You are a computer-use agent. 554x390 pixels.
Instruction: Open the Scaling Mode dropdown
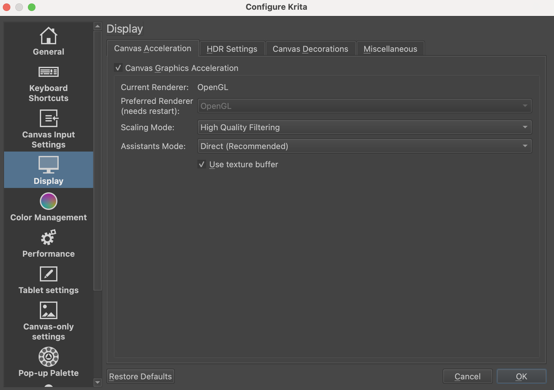click(365, 127)
